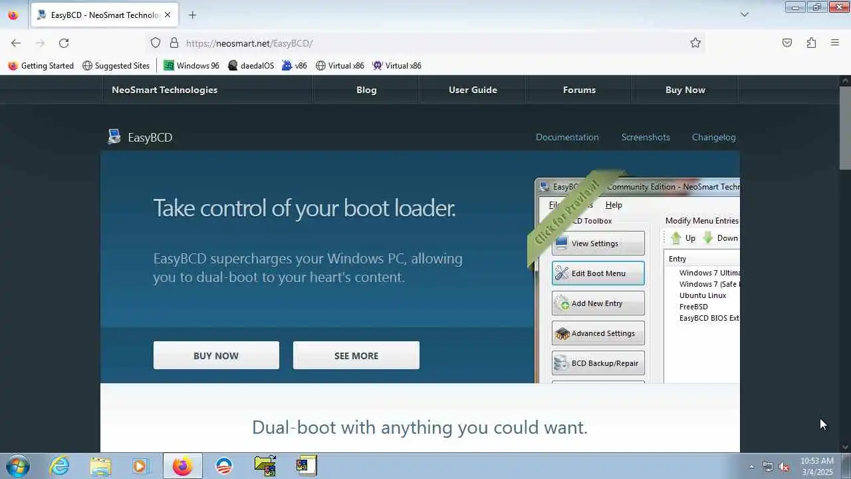Go to NeoSmart Technologies nav item
This screenshot has width=851, height=479.
pyautogui.click(x=165, y=90)
